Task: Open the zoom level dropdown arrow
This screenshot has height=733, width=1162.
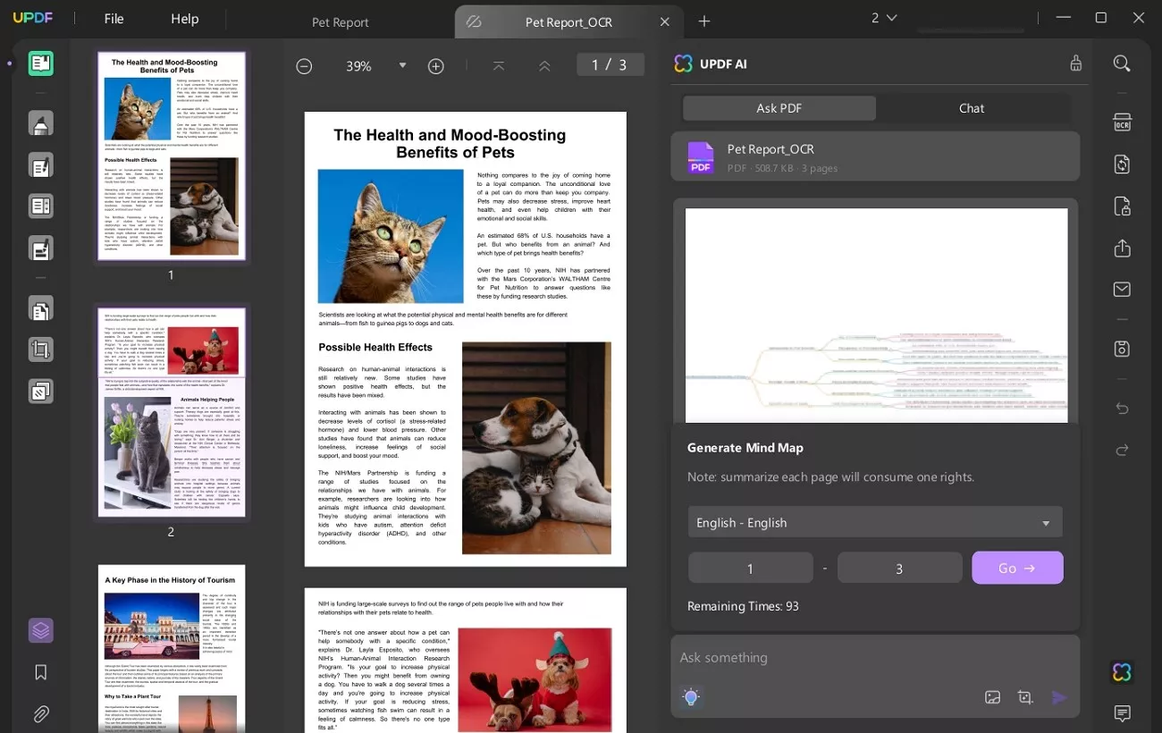Action: (x=402, y=66)
